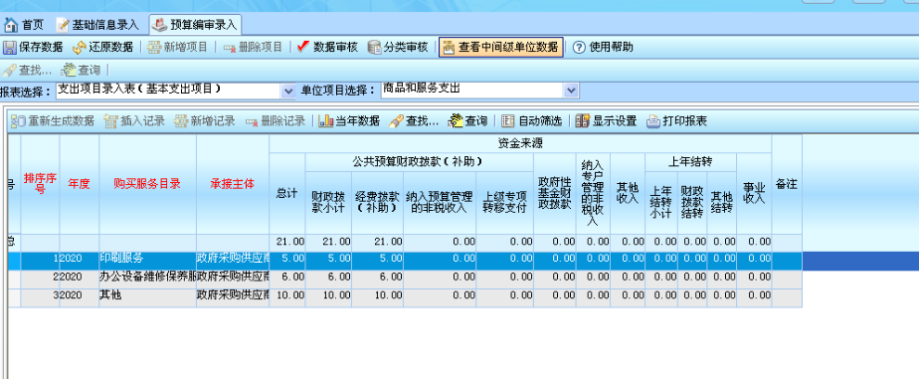
Task: Click 删除记录 in the grid toolbar
Action: tap(276, 120)
